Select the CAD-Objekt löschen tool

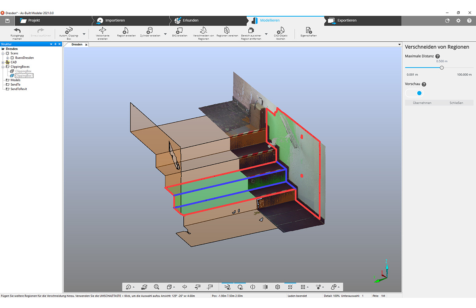point(280,33)
